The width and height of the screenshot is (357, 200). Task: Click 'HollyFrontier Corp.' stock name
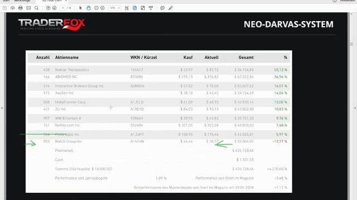tap(70, 102)
